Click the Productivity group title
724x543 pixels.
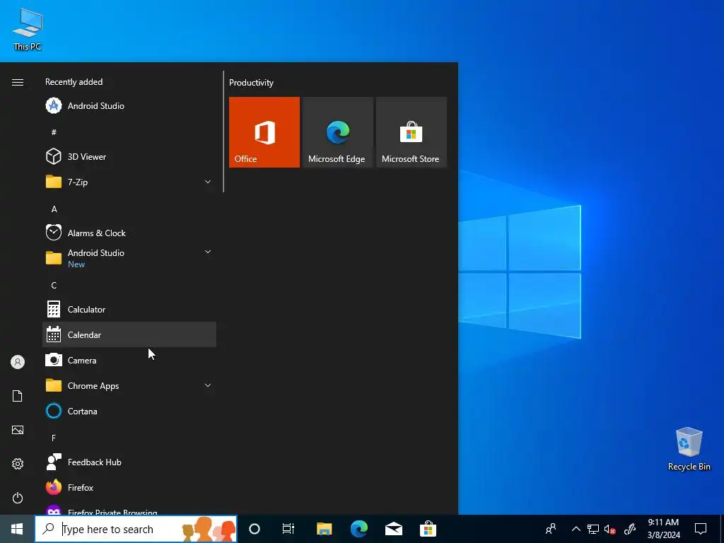(x=251, y=83)
